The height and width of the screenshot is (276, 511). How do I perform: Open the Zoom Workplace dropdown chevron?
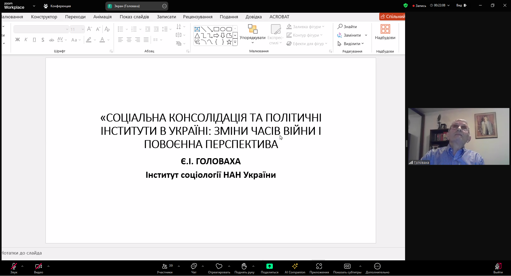click(34, 6)
